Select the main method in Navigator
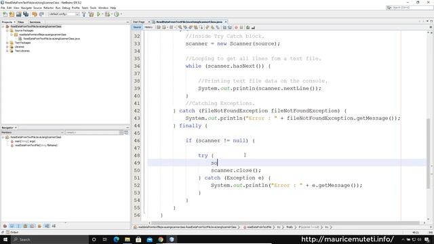 [x=25, y=142]
